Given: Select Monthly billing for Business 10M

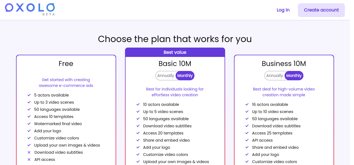Looking at the screenshot, I should [x=294, y=76].
